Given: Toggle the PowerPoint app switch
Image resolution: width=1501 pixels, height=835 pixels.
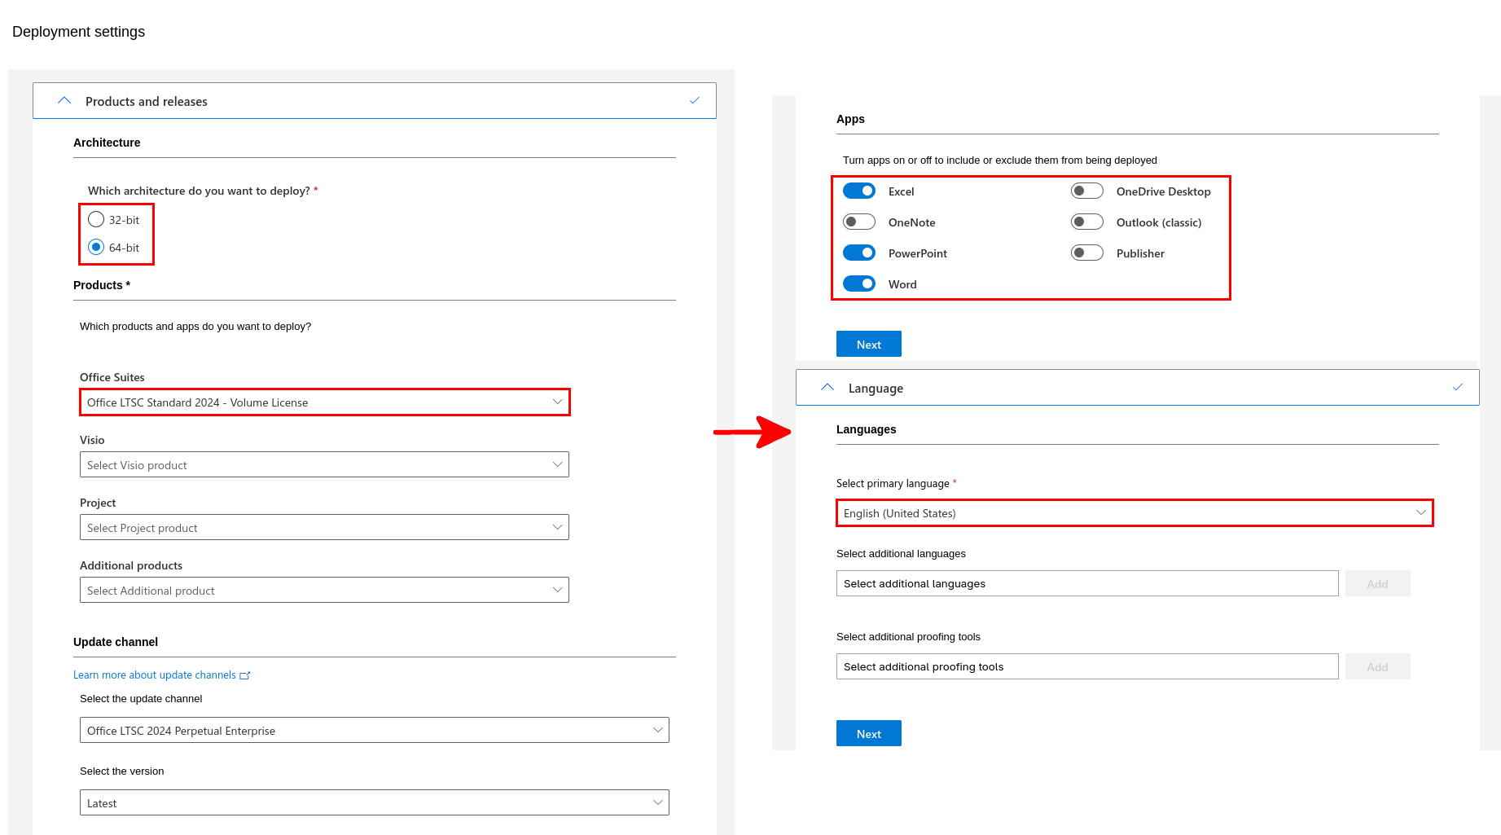Looking at the screenshot, I should (859, 253).
